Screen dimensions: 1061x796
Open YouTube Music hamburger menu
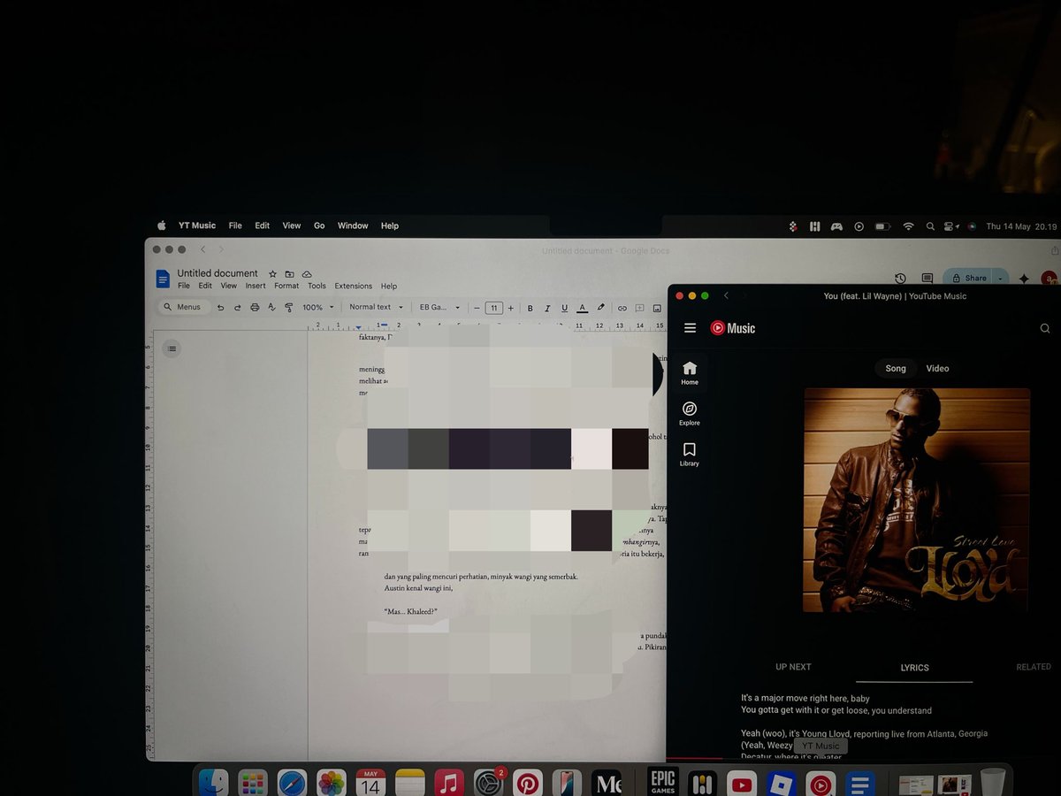click(691, 328)
